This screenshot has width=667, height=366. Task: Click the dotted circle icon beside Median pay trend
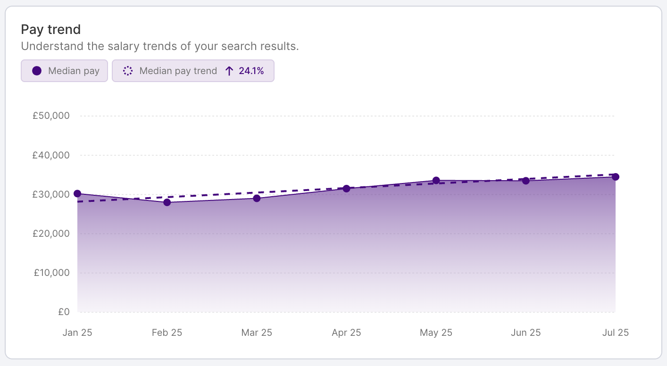point(128,71)
